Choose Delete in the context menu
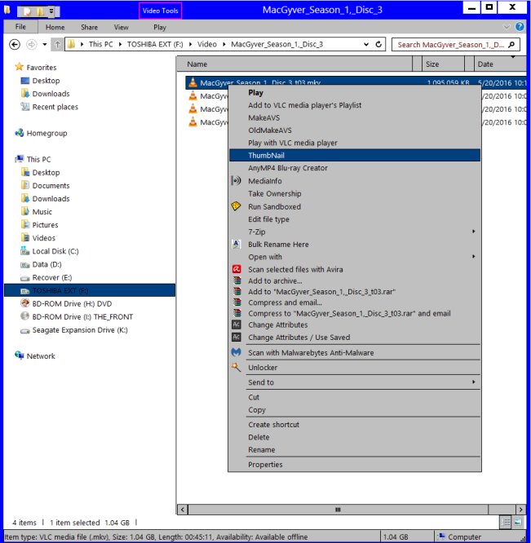The width and height of the screenshot is (531, 543). click(354, 437)
